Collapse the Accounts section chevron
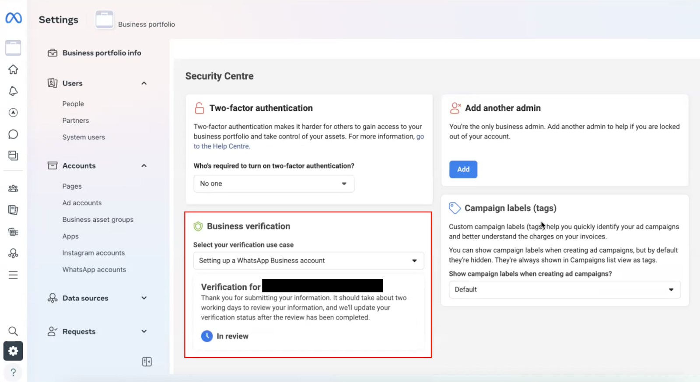The height and width of the screenshot is (382, 700). pyautogui.click(x=144, y=166)
